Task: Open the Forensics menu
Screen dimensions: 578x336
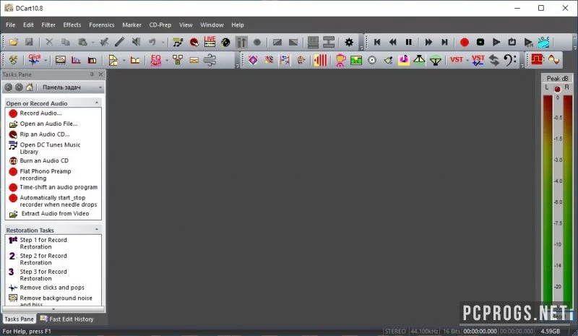Action: (101, 25)
